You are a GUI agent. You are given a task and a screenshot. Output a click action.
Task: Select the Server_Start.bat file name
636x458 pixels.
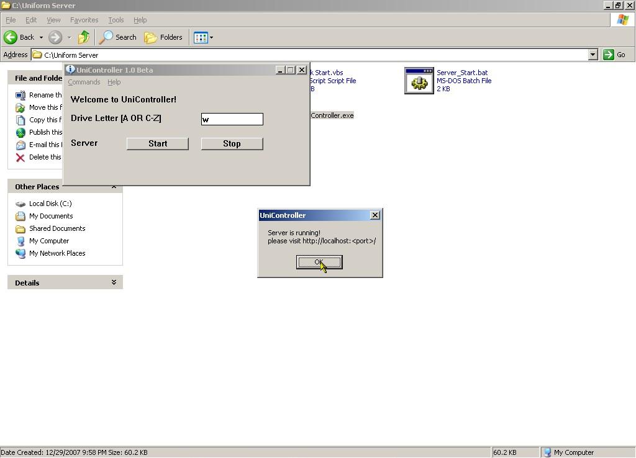pos(462,73)
